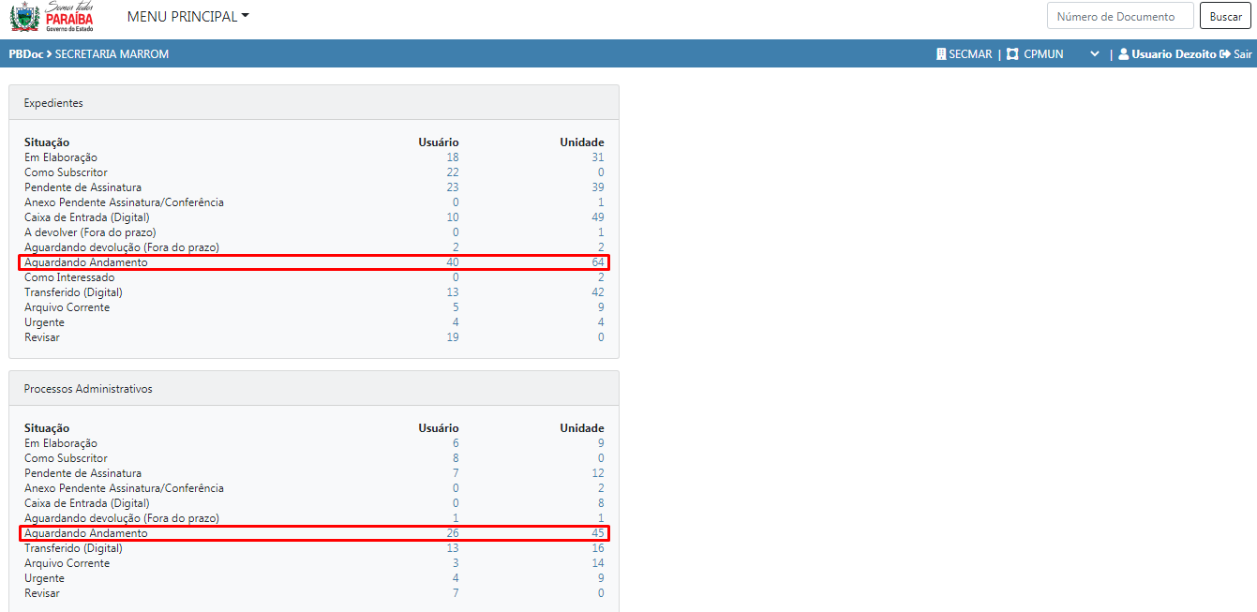1257x612 pixels.
Task: Open Processos Aguardando Andamento unit count 45
Action: [x=598, y=533]
